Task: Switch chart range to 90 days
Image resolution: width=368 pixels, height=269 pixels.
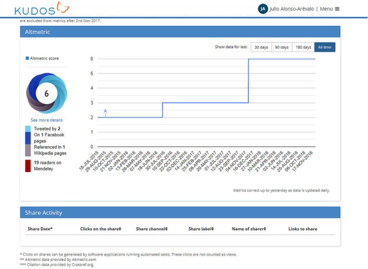Action: pyautogui.click(x=282, y=47)
